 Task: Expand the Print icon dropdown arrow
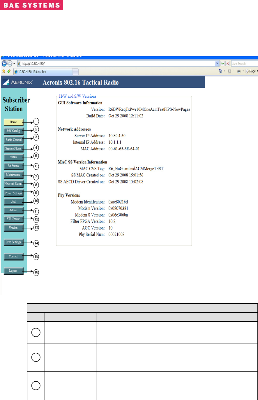(x=243, y=71)
